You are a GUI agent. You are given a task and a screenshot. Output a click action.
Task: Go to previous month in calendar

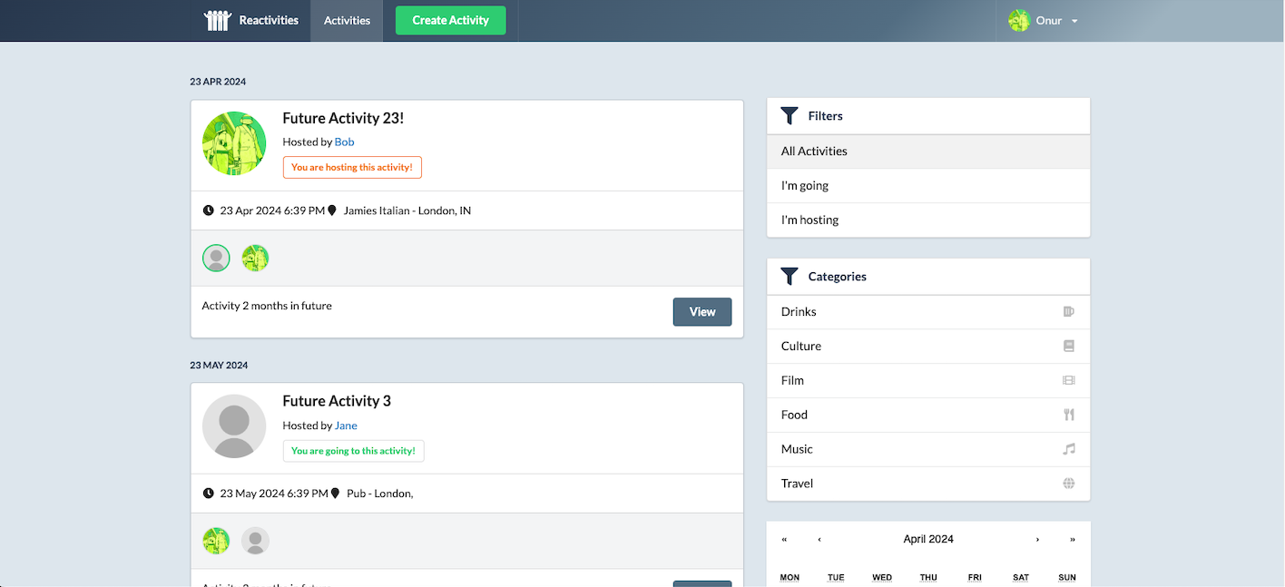click(x=819, y=540)
